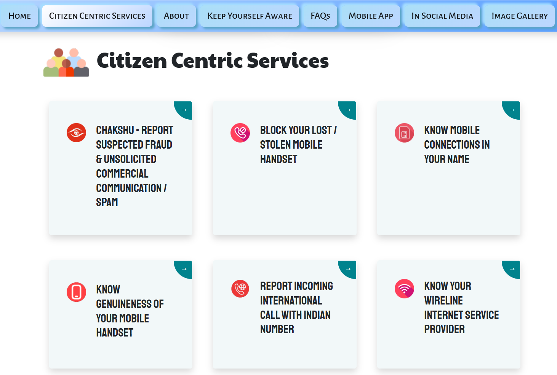Click the red eye Chakshu icon
Image resolution: width=557 pixels, height=375 pixels.
tap(76, 133)
